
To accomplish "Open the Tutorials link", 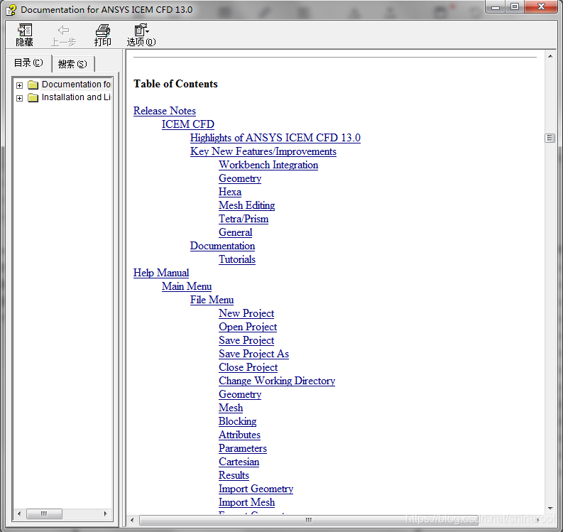I will (x=236, y=259).
